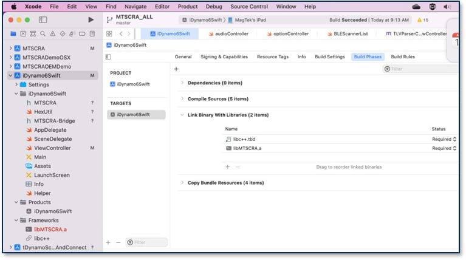
Task: Change libMTSCRA.a Required status
Action: [x=444, y=148]
